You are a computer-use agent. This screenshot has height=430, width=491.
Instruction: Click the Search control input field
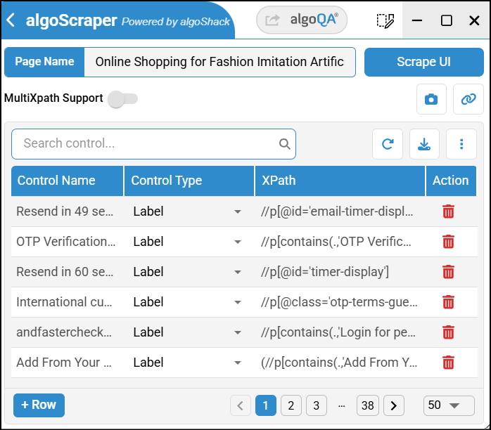point(148,143)
